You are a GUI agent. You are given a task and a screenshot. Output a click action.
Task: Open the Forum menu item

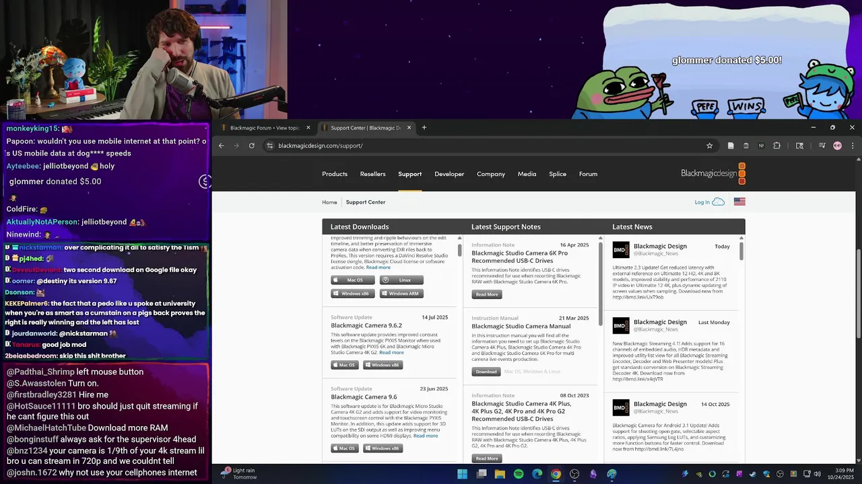coord(588,174)
